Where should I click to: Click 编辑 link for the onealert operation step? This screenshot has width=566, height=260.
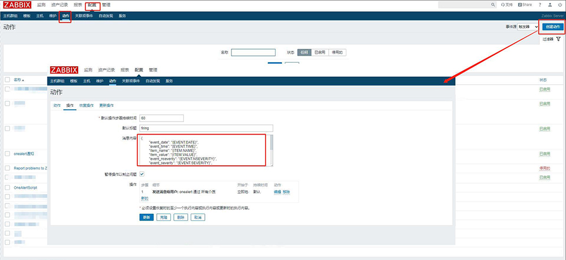277,192
